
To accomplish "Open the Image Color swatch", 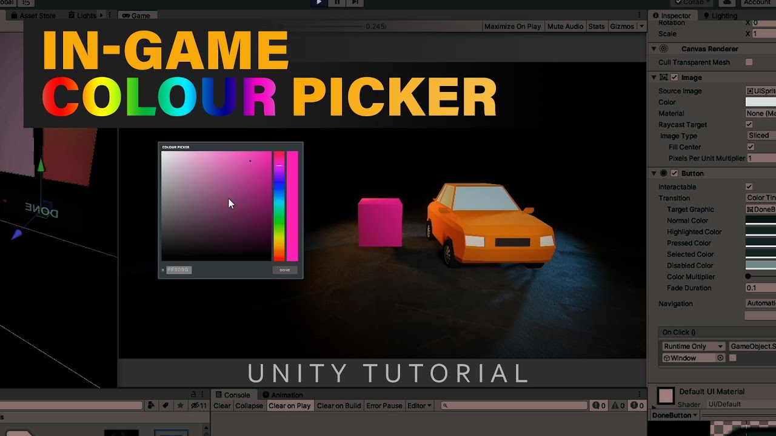I will [x=761, y=102].
